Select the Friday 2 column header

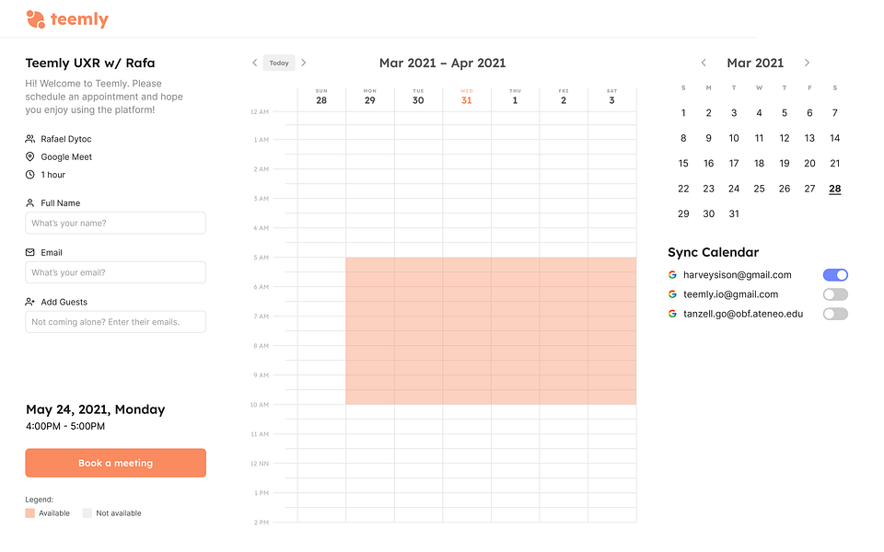point(564,97)
